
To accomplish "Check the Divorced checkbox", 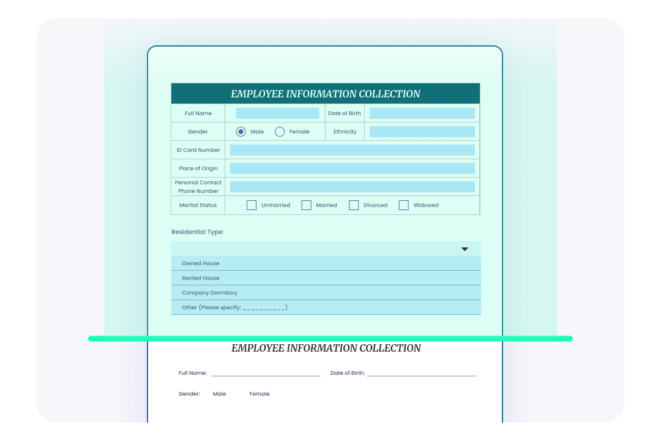I will coord(354,205).
